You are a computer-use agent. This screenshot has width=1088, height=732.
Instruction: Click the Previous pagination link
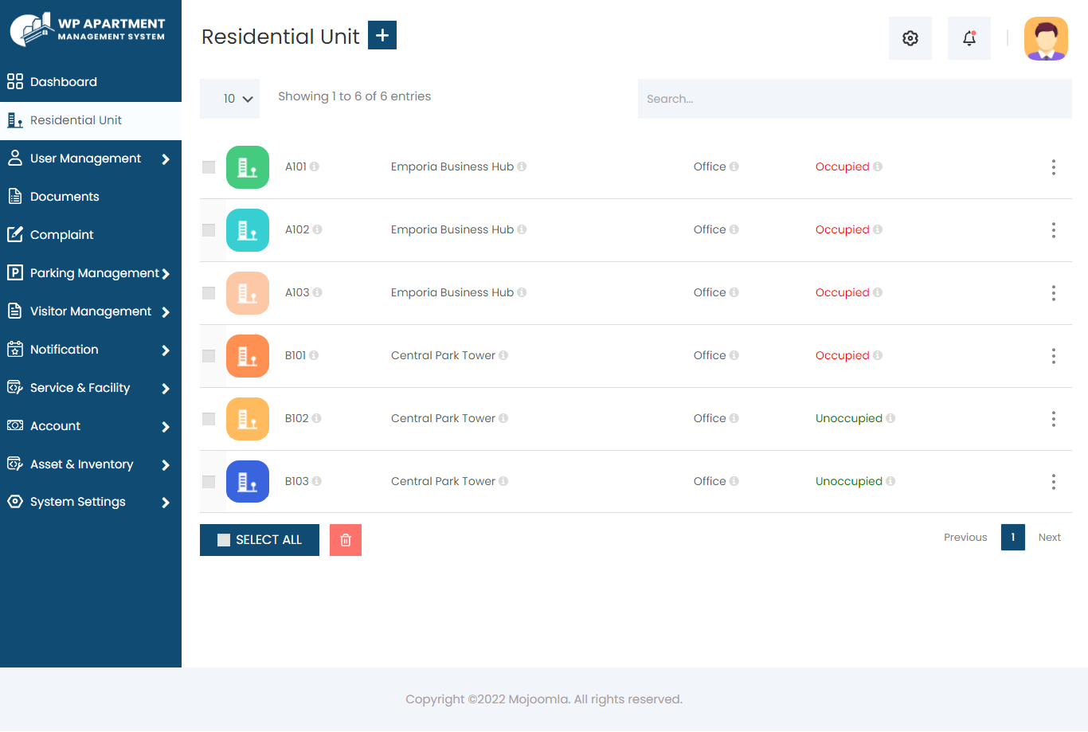(x=965, y=538)
